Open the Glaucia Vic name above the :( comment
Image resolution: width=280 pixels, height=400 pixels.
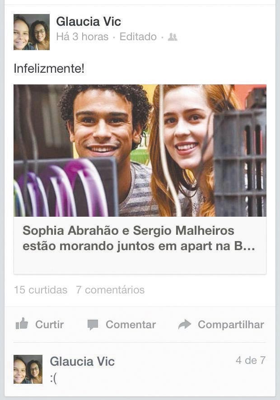click(82, 361)
